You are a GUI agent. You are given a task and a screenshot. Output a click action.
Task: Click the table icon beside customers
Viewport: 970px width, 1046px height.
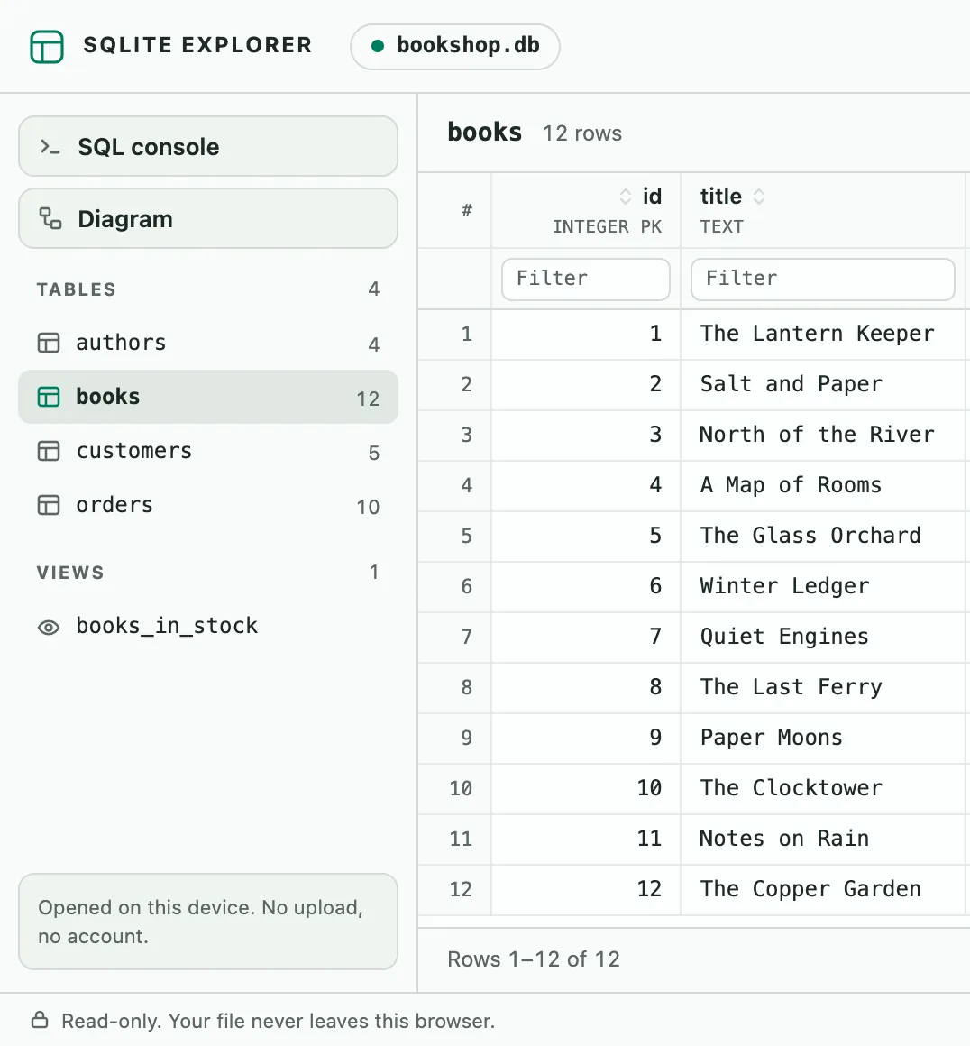(x=49, y=451)
